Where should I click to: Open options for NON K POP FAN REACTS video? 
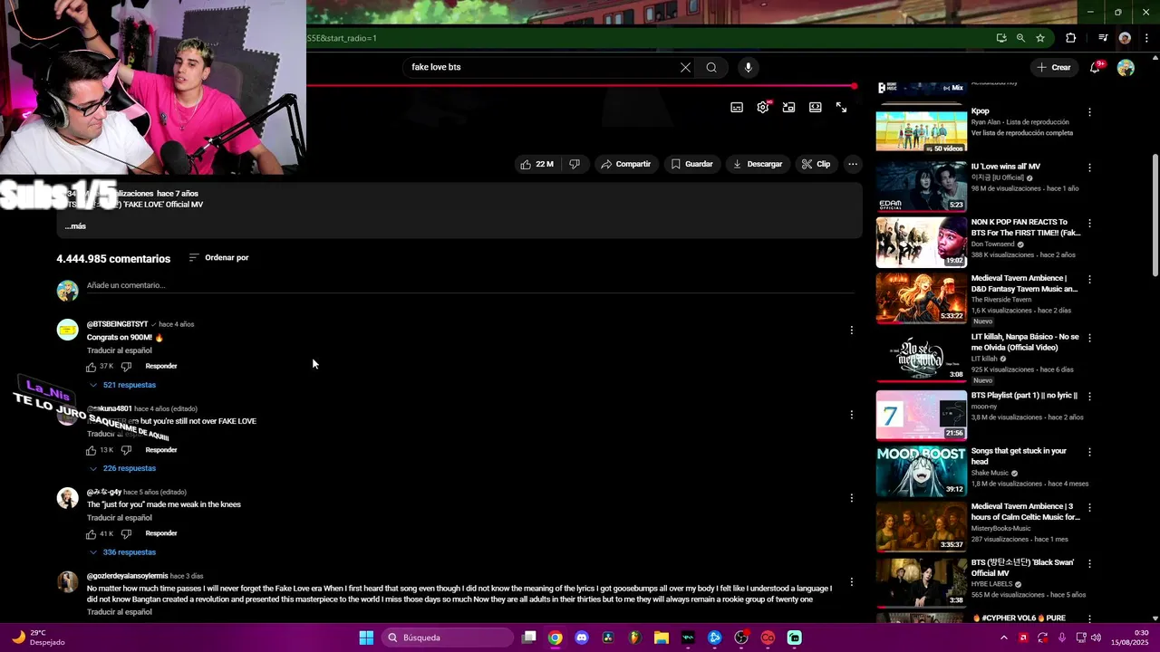click(1089, 223)
